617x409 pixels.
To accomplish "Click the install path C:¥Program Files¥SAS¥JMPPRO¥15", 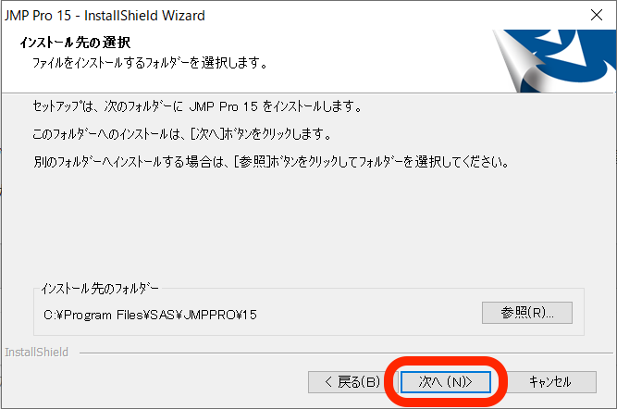I will (150, 315).
